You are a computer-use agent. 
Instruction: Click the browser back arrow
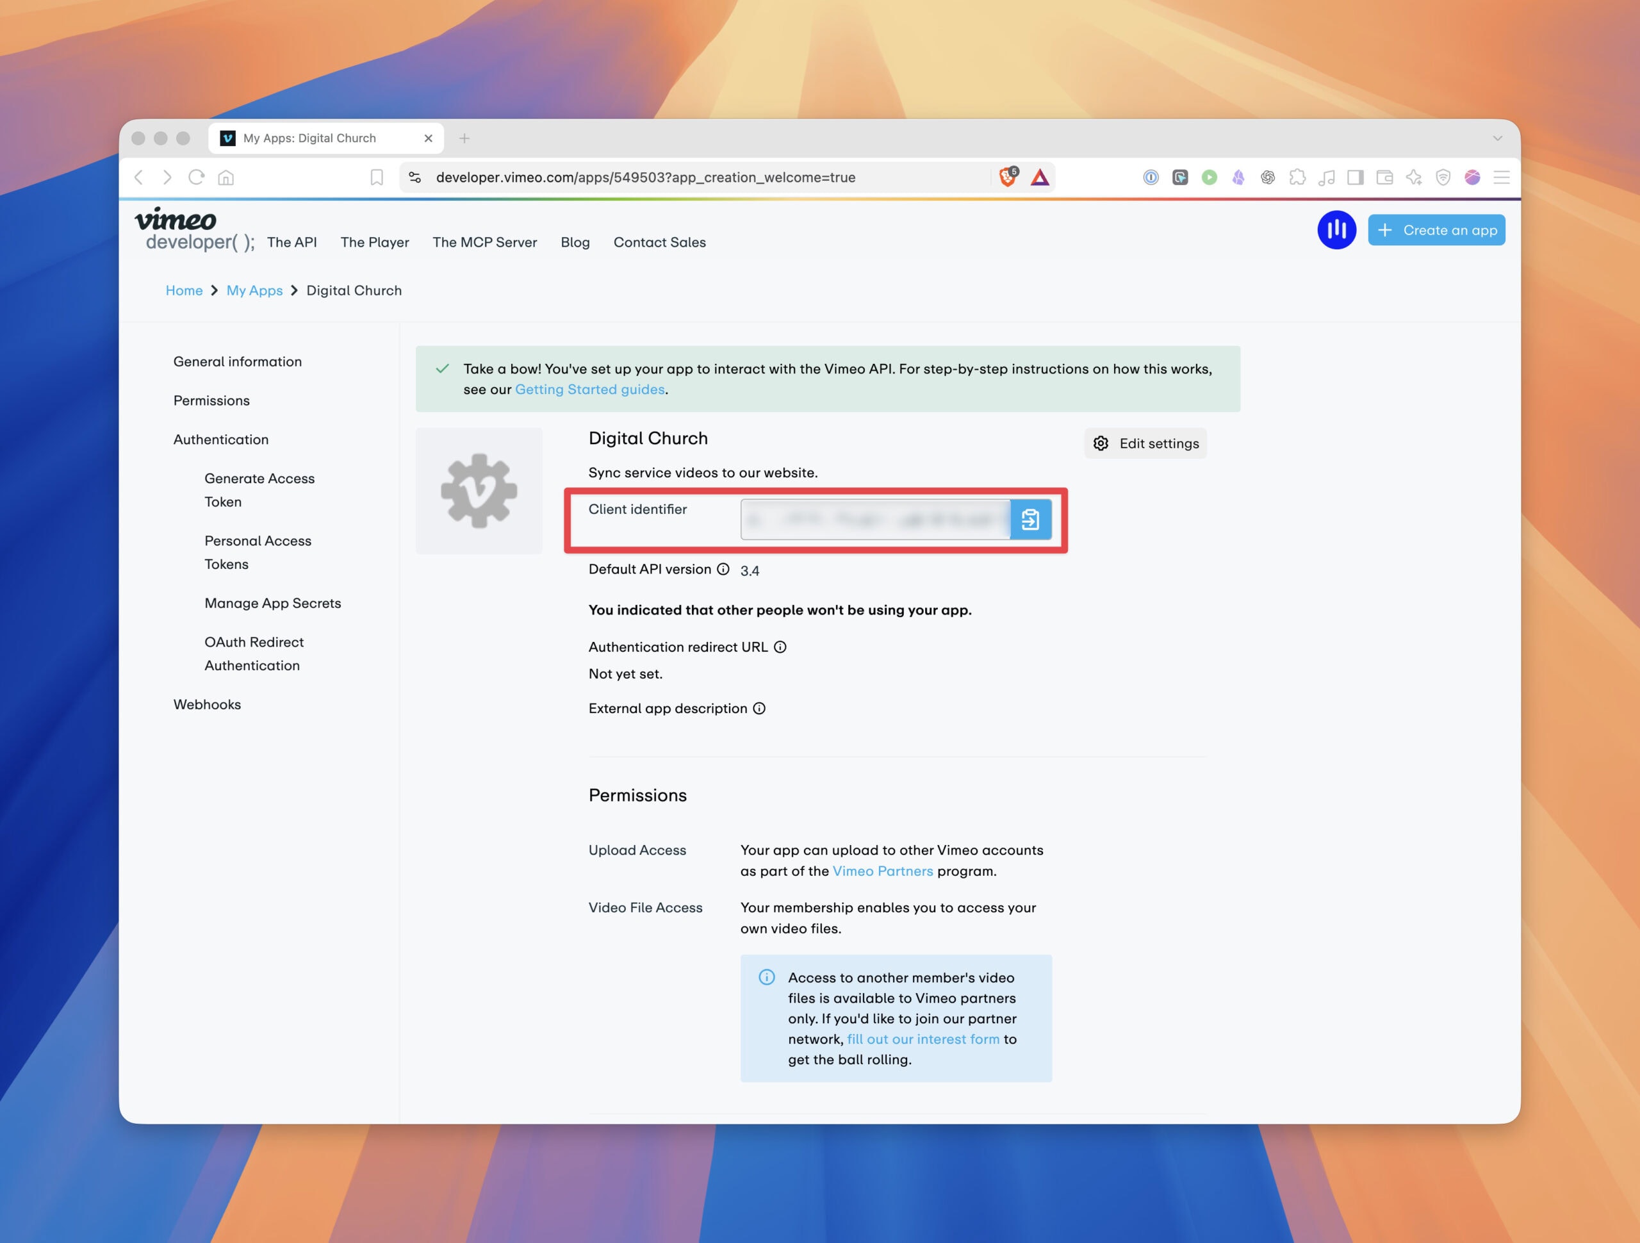[x=138, y=177]
